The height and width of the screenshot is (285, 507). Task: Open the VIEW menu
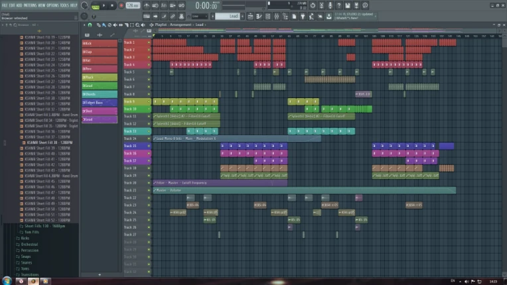42,5
